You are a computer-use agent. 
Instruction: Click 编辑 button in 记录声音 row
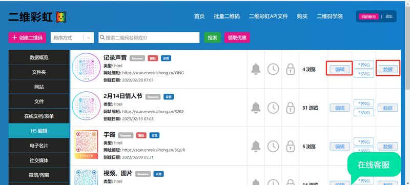[x=340, y=69]
